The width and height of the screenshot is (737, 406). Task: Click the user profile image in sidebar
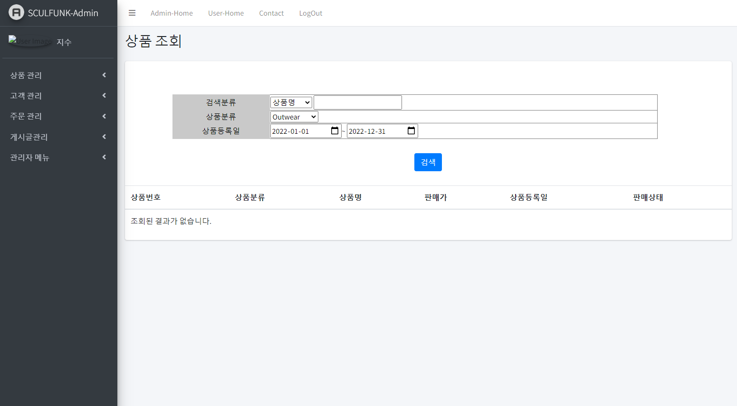pyautogui.click(x=30, y=41)
